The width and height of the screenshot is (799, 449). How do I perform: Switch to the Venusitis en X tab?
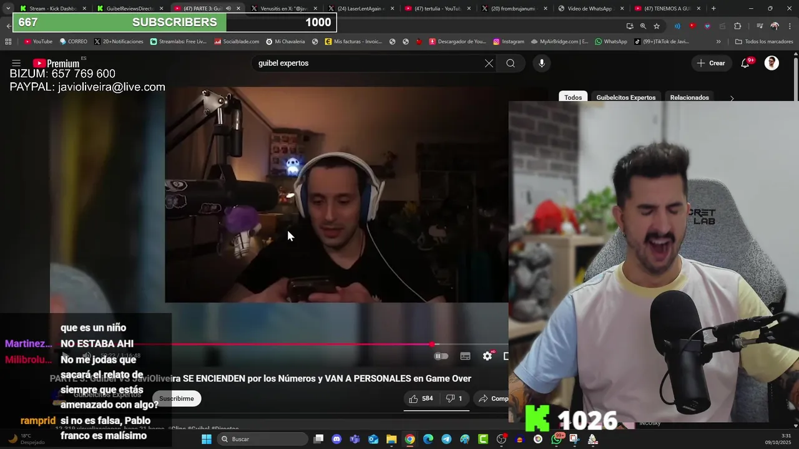[285, 9]
